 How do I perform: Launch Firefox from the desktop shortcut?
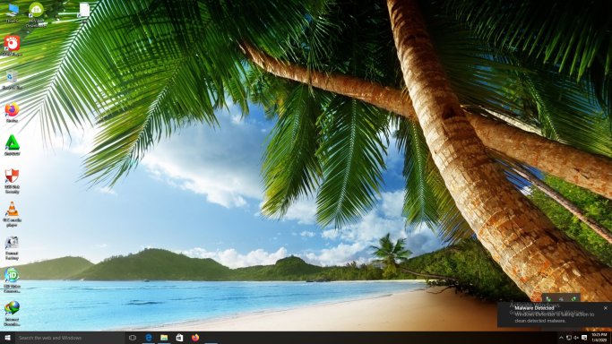click(x=12, y=112)
